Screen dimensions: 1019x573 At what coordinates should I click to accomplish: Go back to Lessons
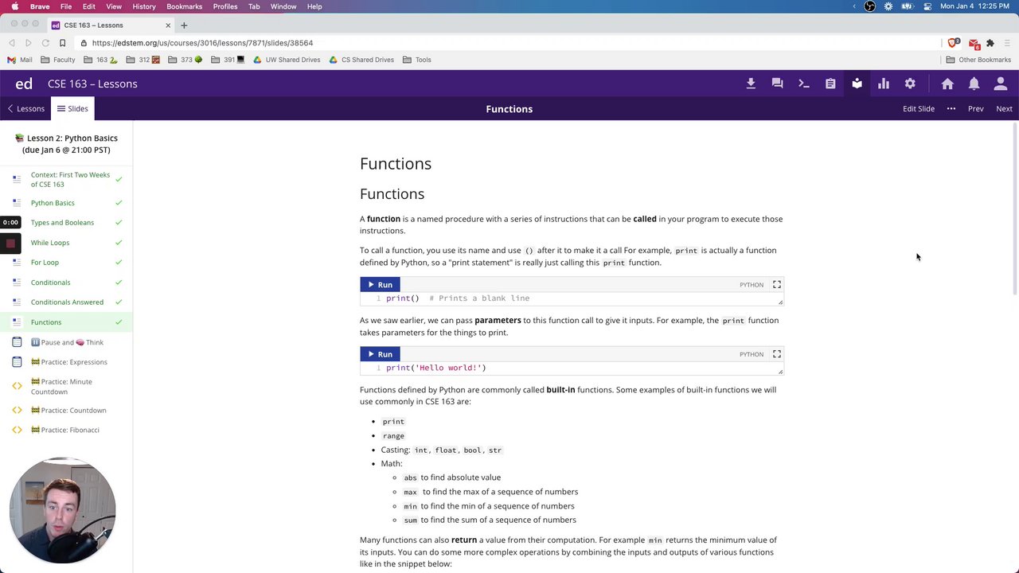(x=25, y=109)
